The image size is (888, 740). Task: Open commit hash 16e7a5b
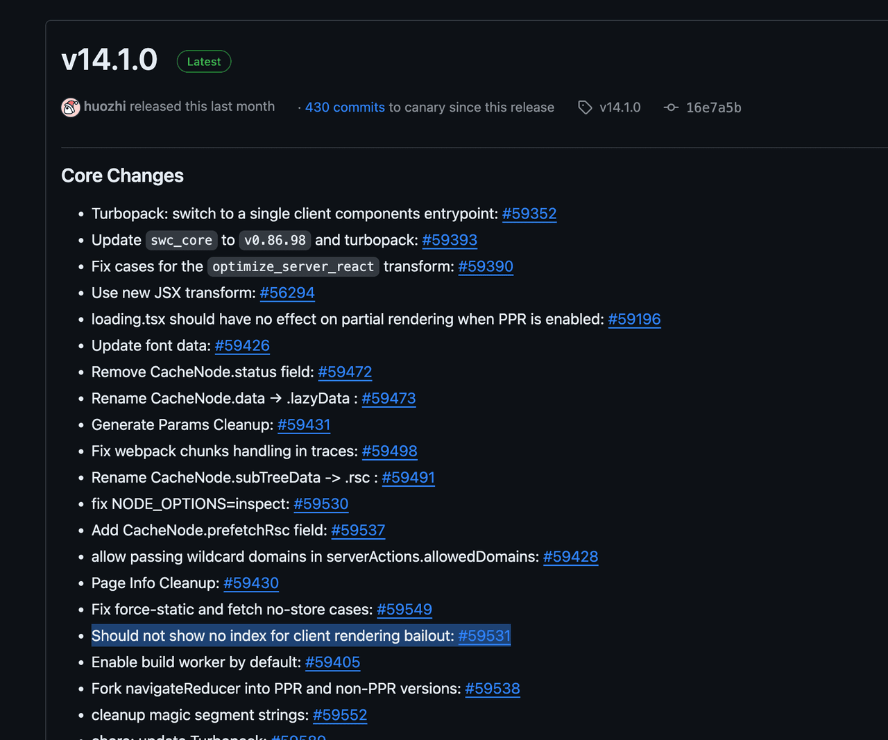click(713, 107)
